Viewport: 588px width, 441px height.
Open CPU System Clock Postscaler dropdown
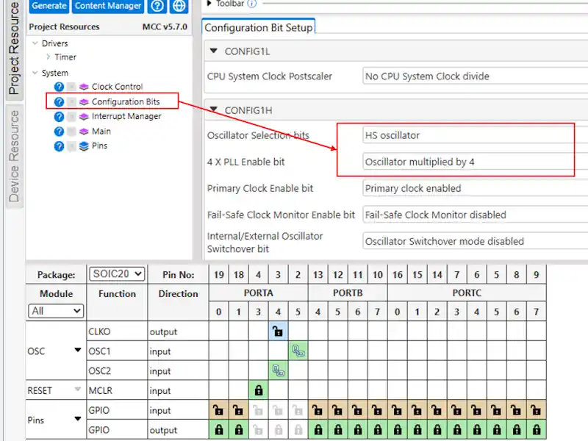point(475,76)
